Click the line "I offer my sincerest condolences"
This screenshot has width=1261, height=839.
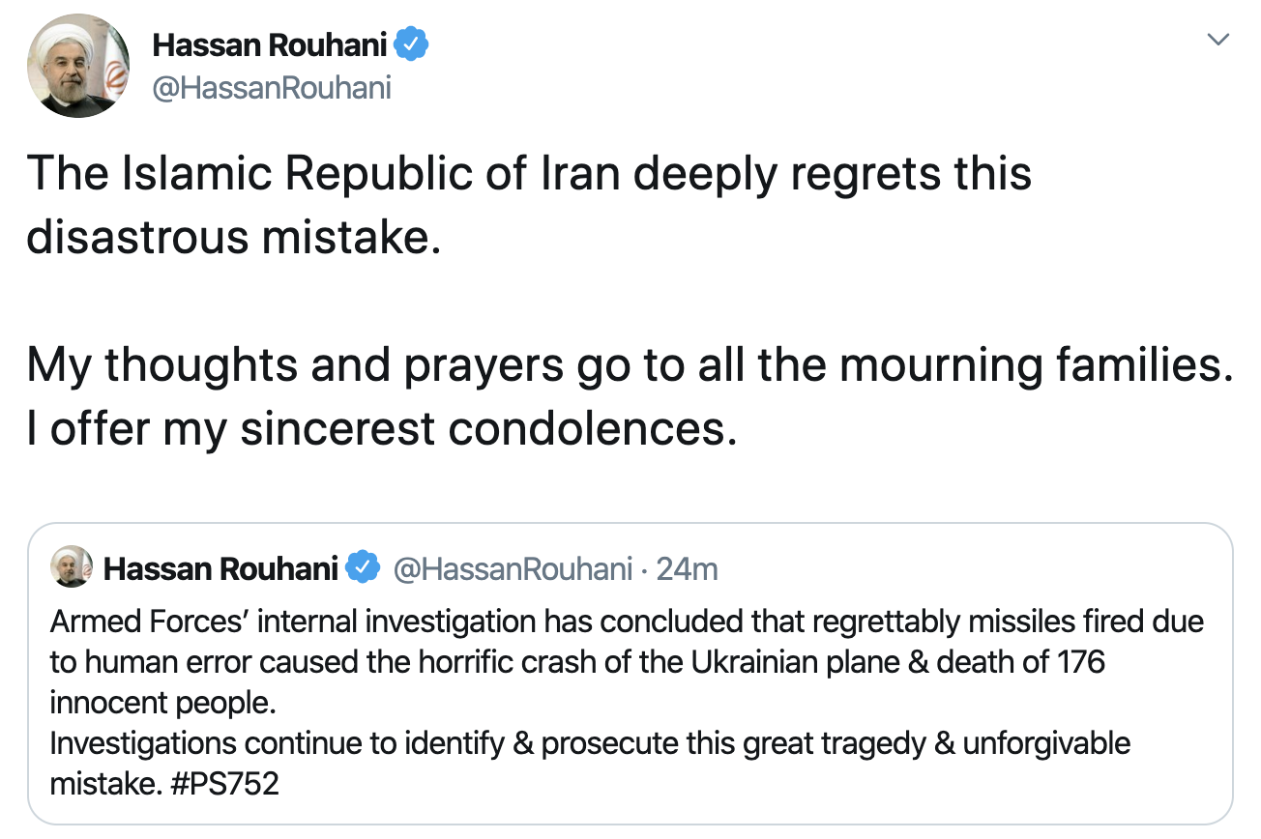click(376, 427)
